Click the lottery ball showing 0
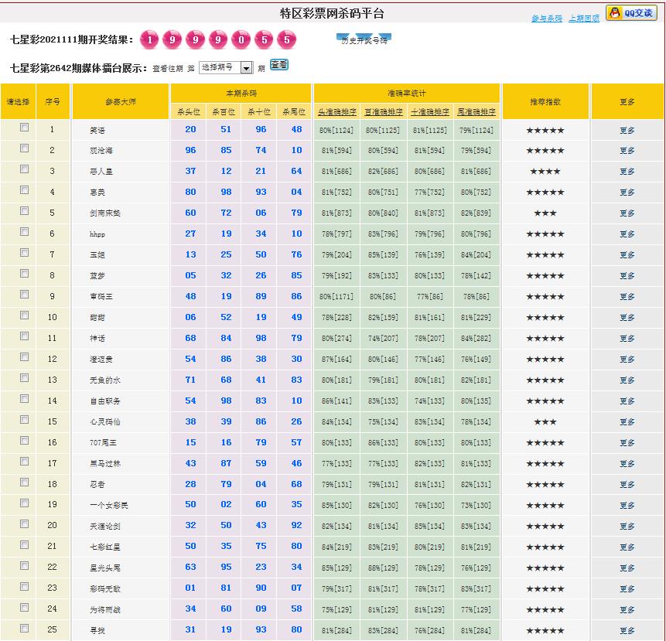Screen dimensions: 666x641 click(x=241, y=40)
